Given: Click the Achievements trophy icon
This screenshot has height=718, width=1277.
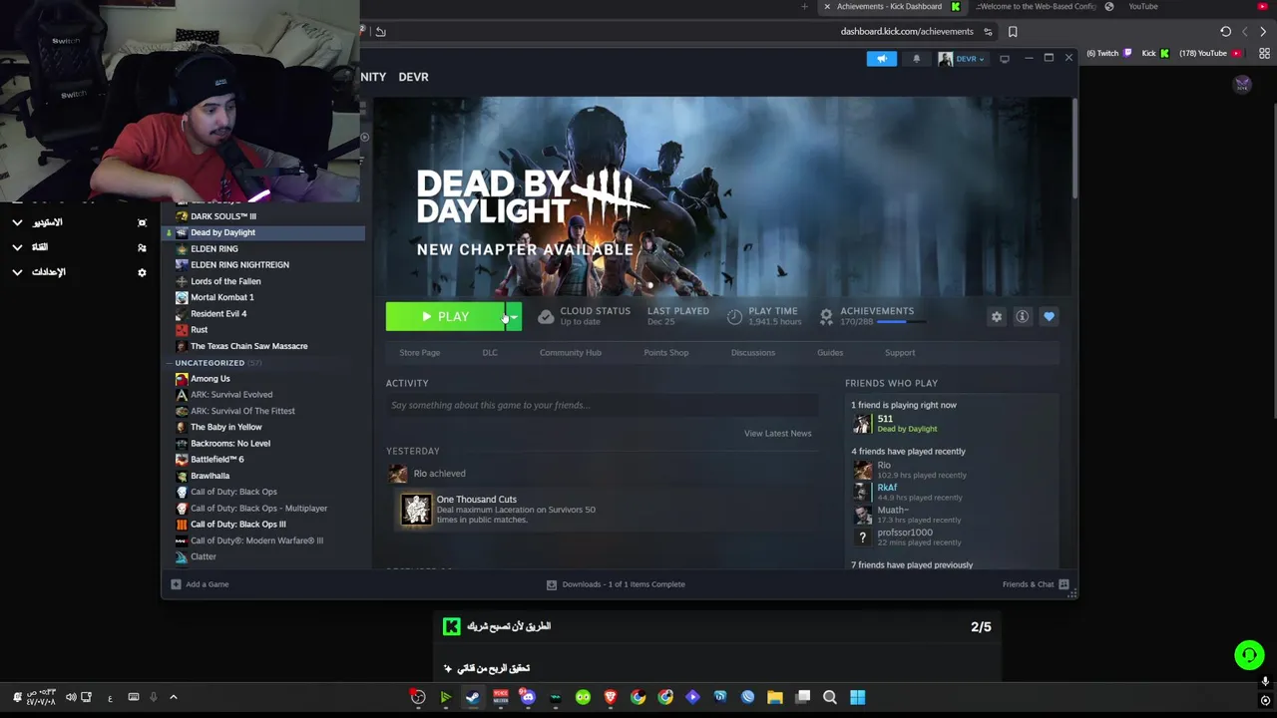Looking at the screenshot, I should point(826,316).
